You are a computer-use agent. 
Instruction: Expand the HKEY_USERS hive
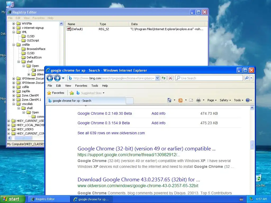click(x=9, y=129)
